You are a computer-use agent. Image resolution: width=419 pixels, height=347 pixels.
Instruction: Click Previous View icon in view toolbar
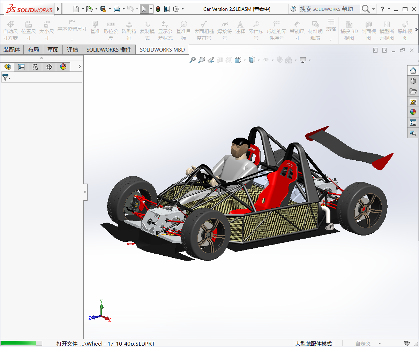click(210, 60)
